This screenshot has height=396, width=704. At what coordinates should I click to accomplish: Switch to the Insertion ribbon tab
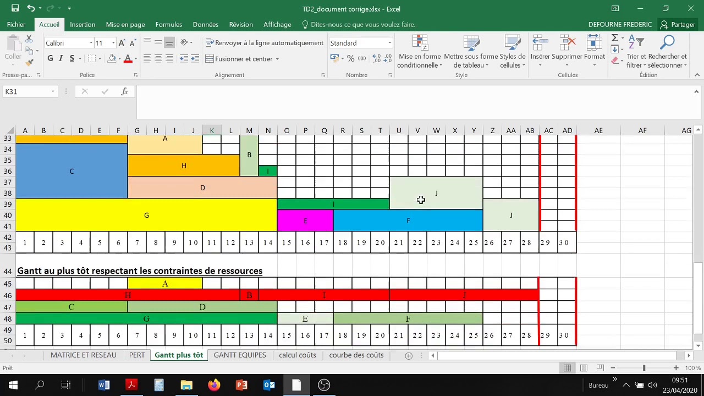pyautogui.click(x=82, y=24)
